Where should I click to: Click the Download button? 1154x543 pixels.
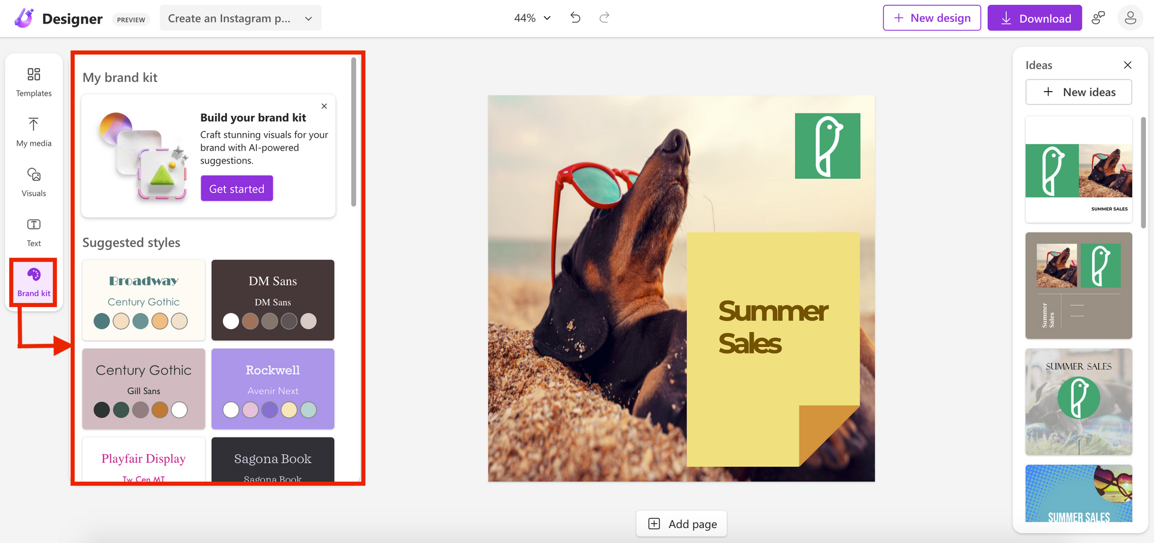[1034, 18]
